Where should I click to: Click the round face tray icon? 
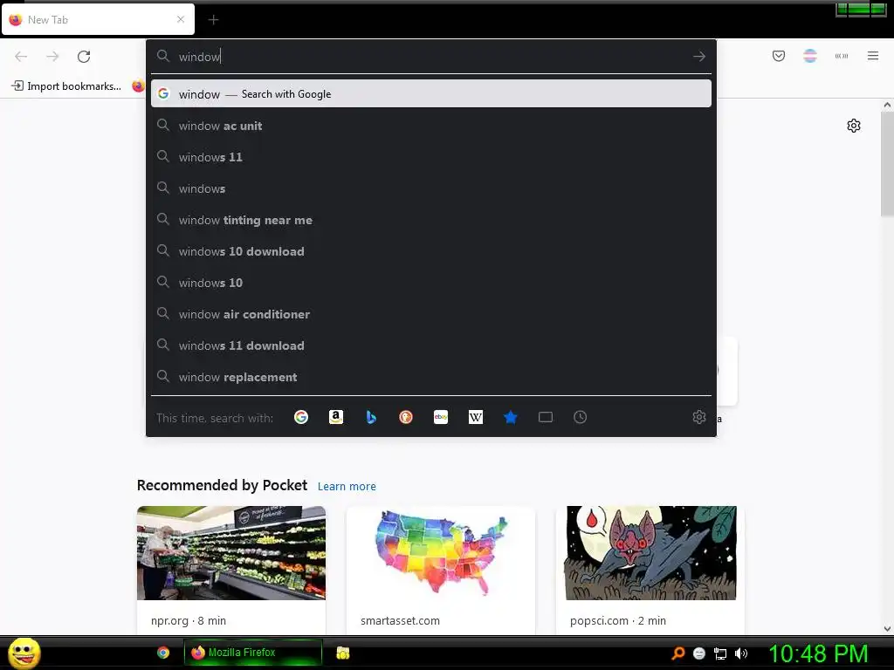[x=699, y=653]
